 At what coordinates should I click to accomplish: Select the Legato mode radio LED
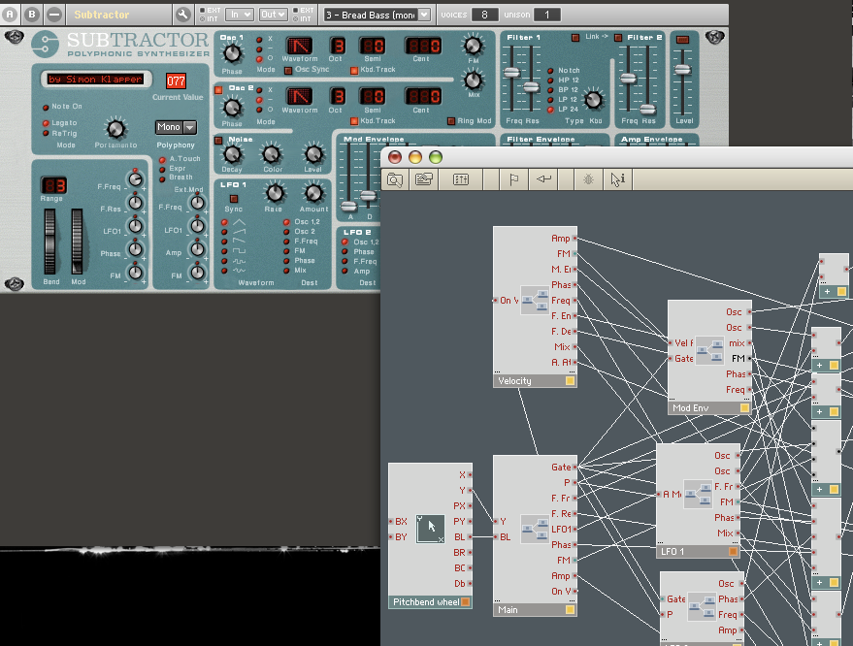(47, 123)
